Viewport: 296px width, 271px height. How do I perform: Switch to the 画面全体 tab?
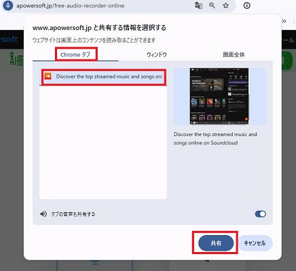[234, 54]
